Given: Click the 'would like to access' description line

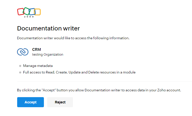Looking at the screenshot, I should [x=73, y=38].
